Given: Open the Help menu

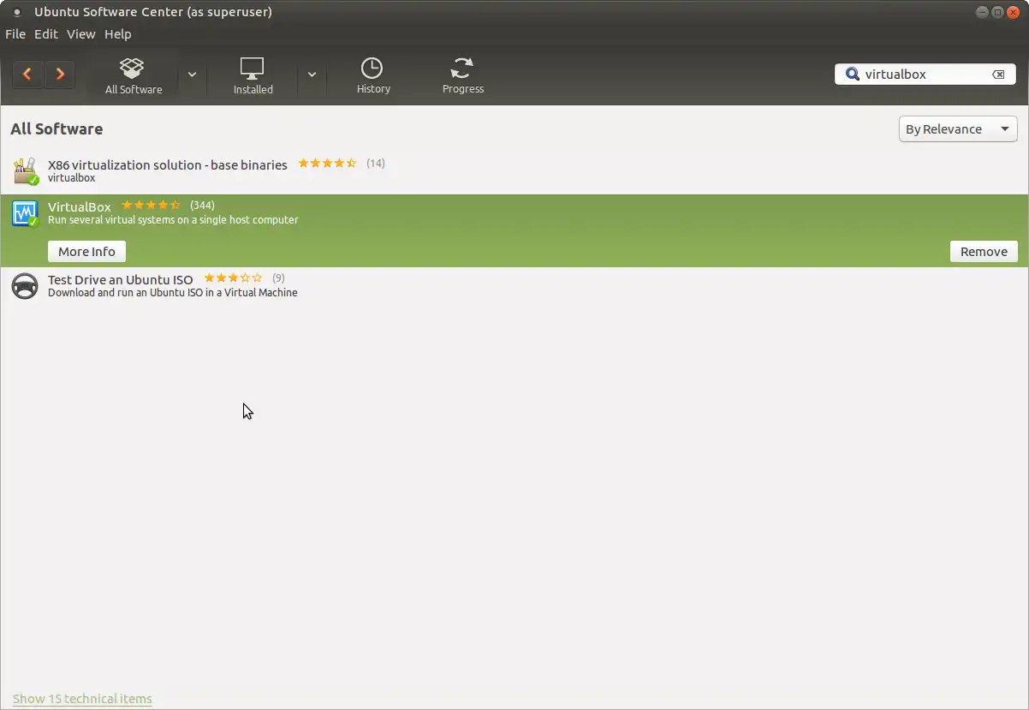Looking at the screenshot, I should 118,34.
